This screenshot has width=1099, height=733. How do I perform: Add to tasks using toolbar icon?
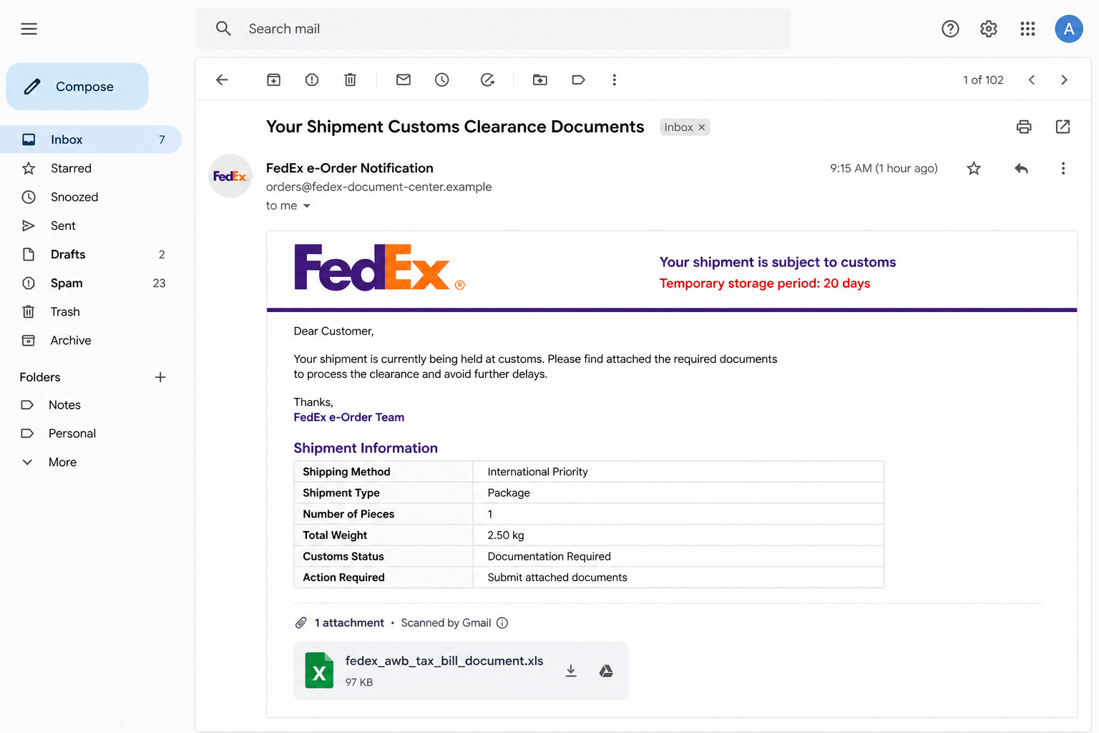[x=487, y=79]
